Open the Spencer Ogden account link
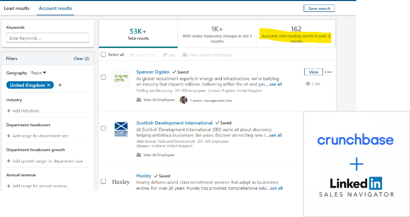The image size is (410, 217). pos(153,72)
